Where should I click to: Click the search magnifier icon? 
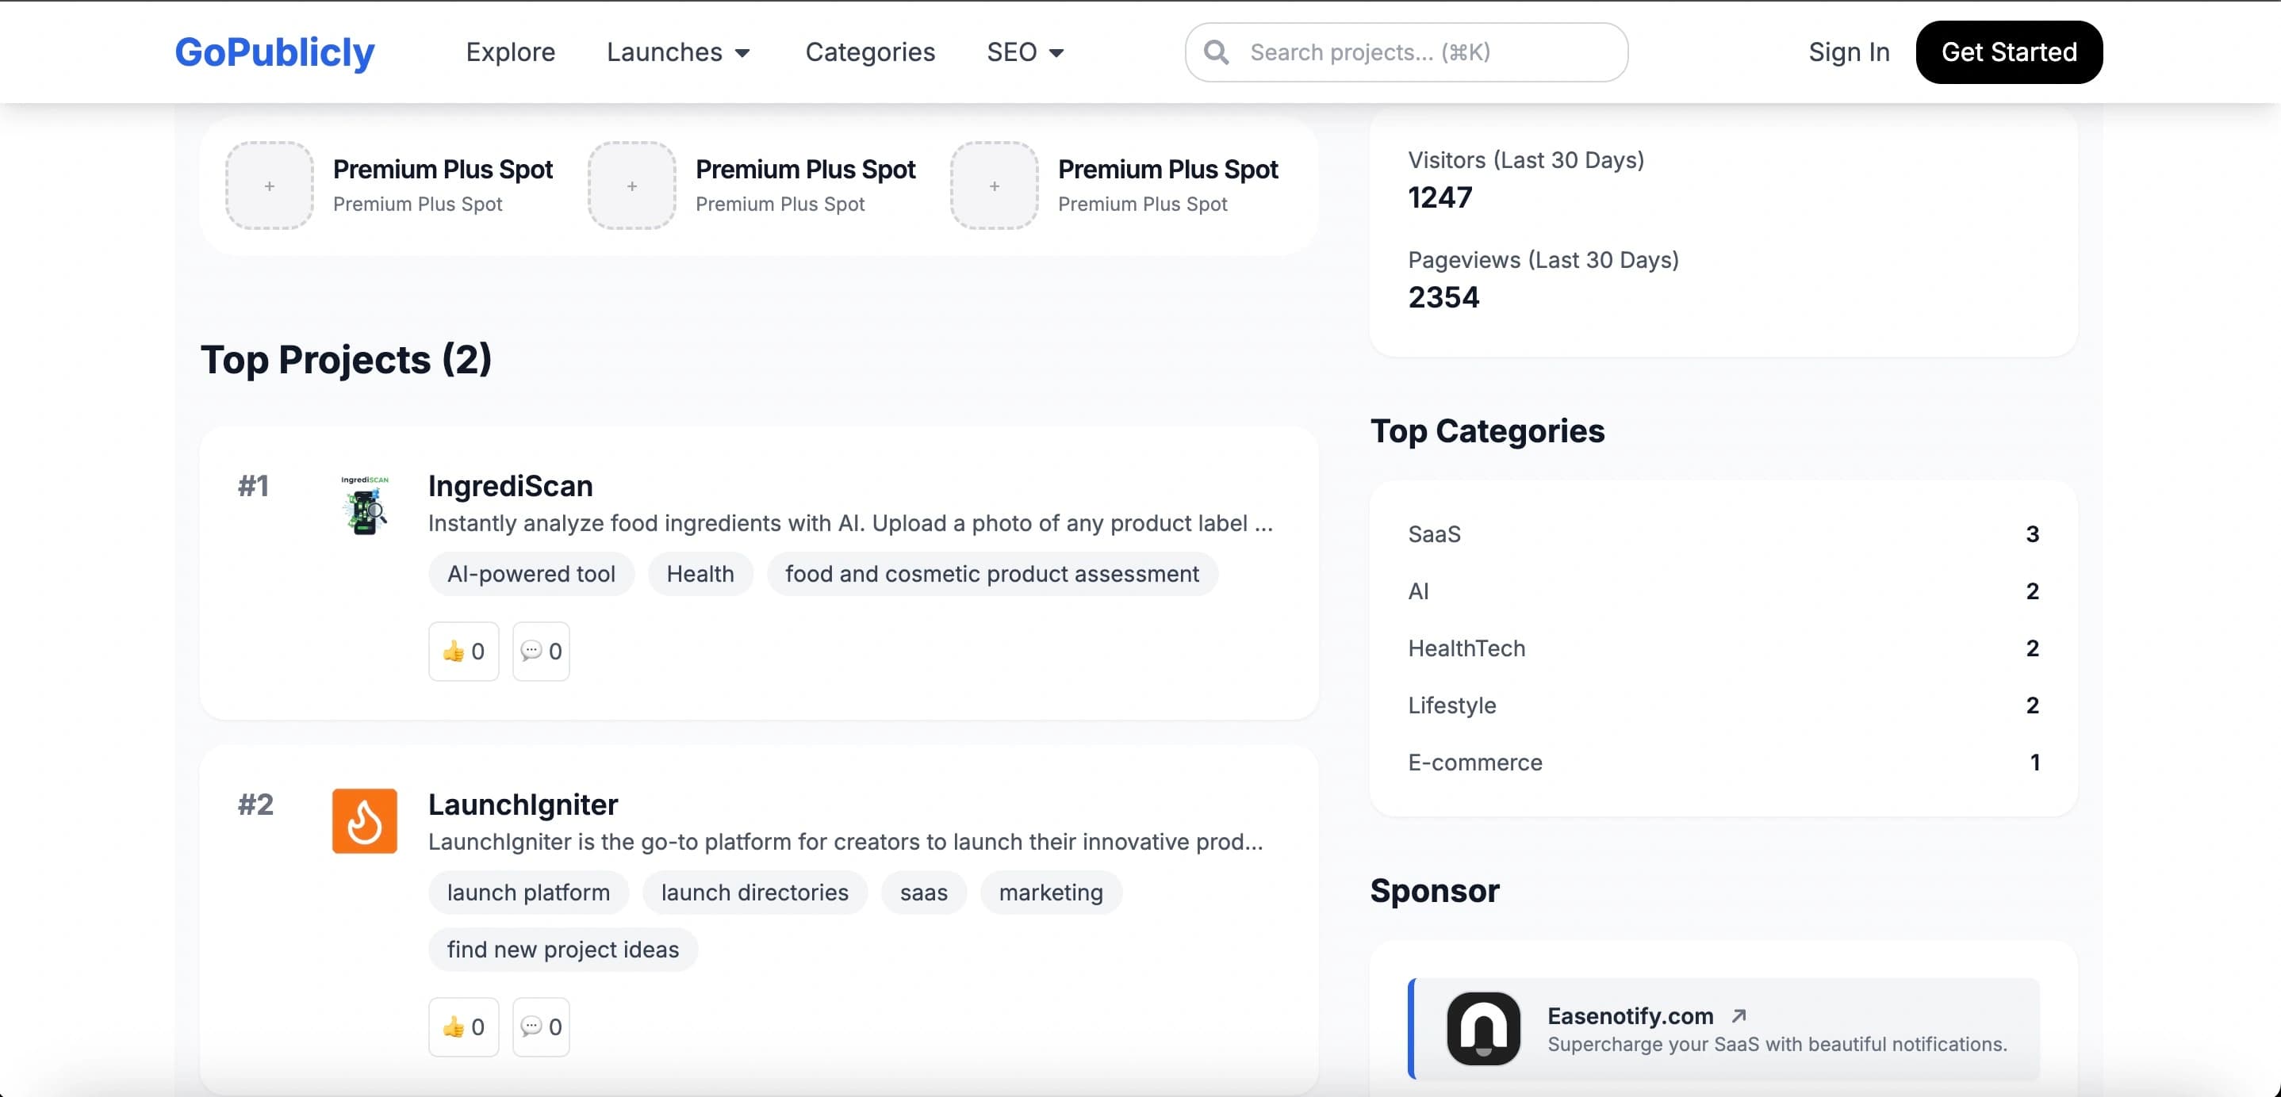point(1217,52)
